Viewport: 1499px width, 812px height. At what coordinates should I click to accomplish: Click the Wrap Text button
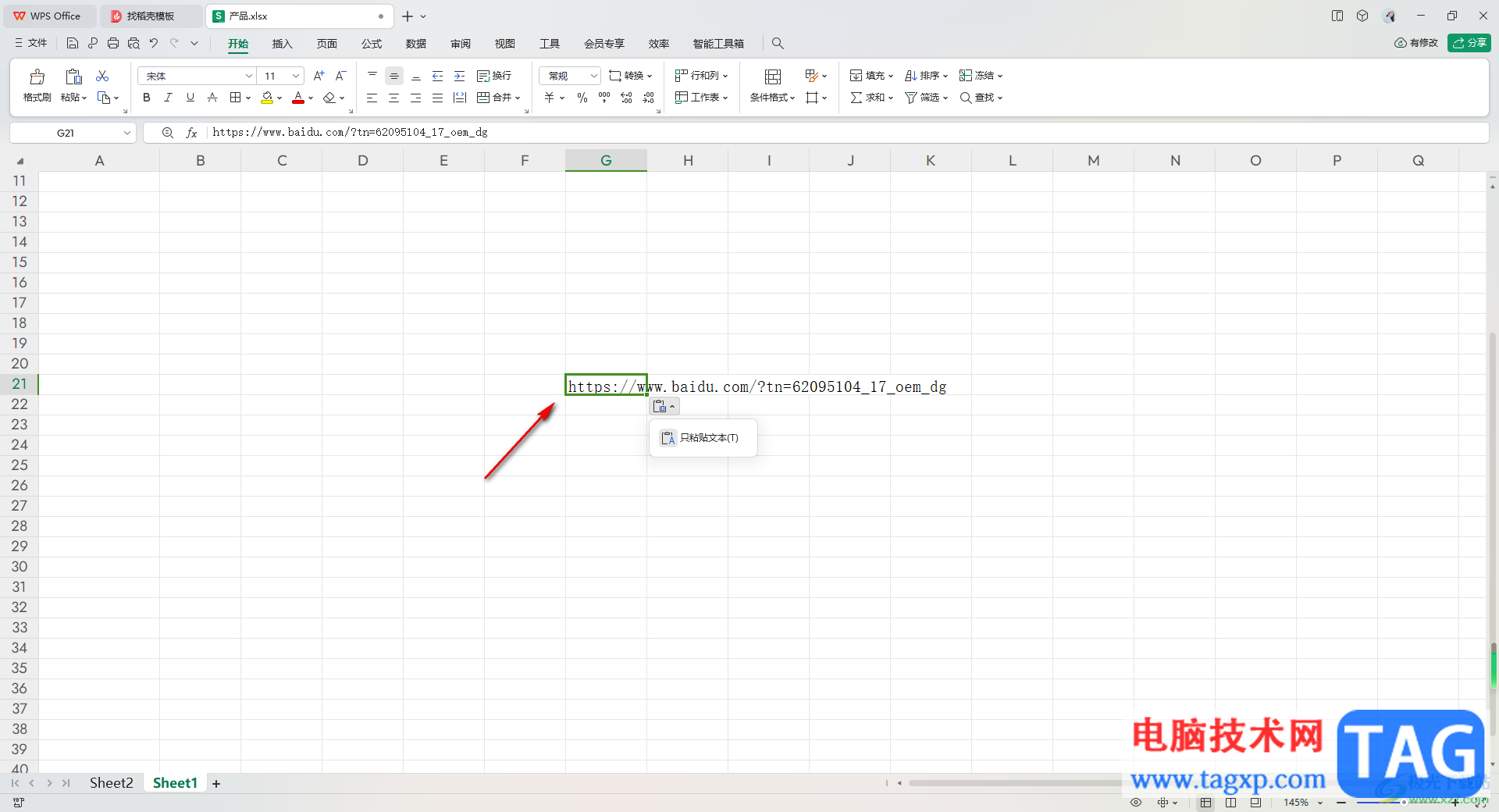pos(494,76)
